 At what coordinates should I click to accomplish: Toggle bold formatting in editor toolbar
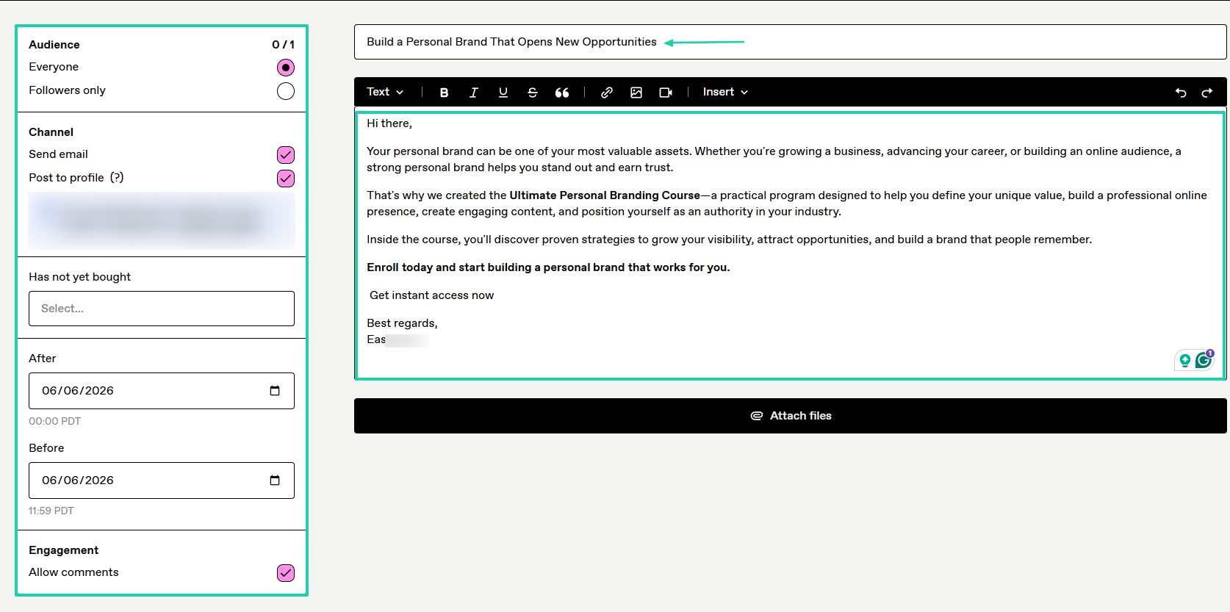click(444, 93)
